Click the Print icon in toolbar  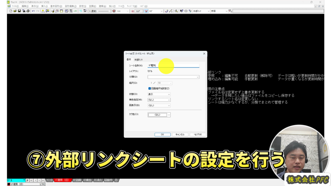(28, 11)
